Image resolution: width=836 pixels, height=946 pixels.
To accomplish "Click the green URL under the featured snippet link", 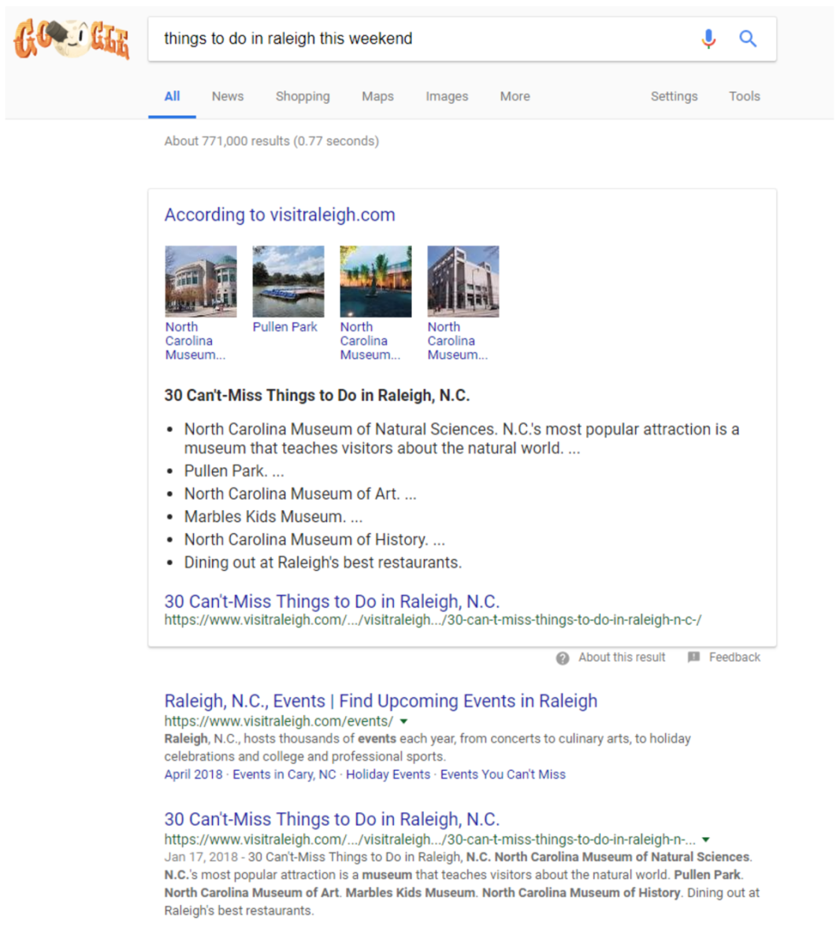I will tap(433, 620).
